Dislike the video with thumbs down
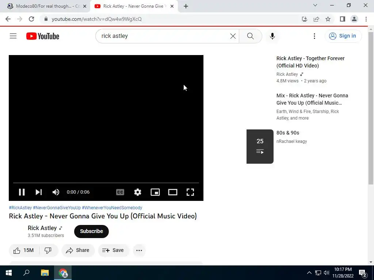 click(x=48, y=250)
